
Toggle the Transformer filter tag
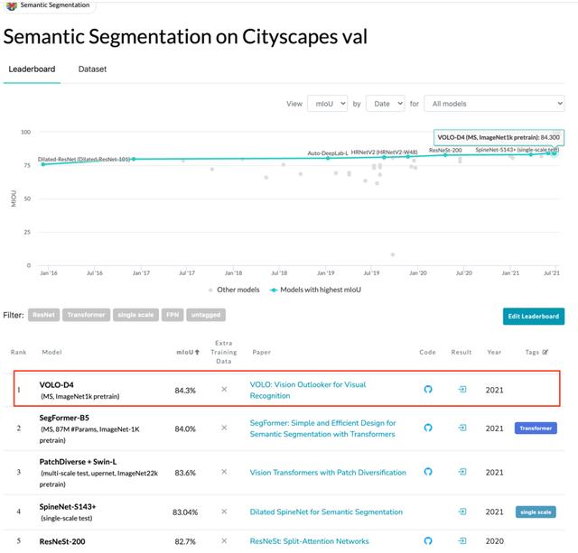(86, 315)
